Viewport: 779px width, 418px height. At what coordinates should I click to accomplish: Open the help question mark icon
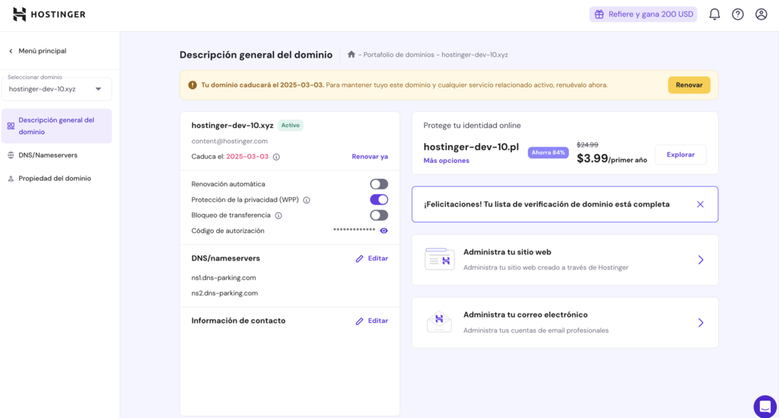[x=738, y=14]
